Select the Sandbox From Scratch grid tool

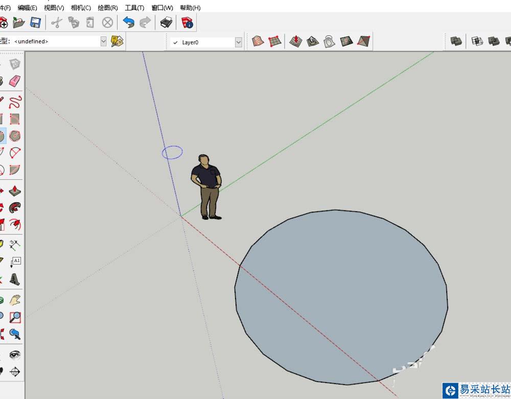pyautogui.click(x=274, y=41)
